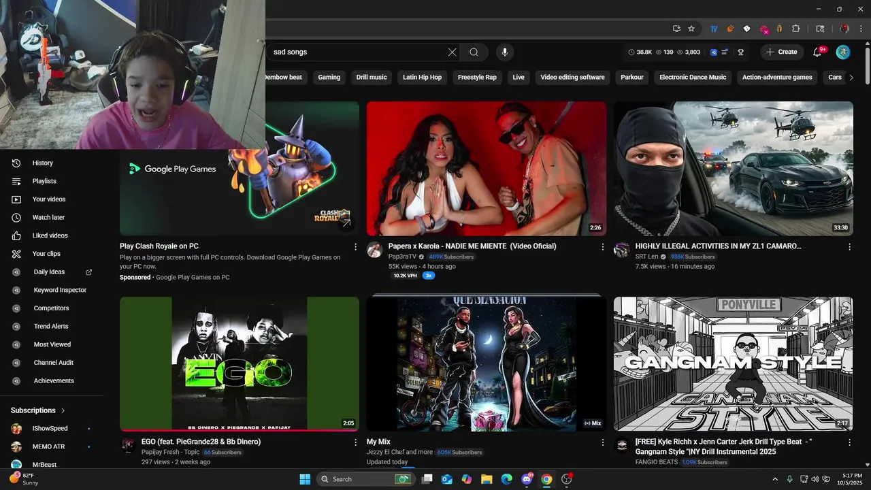Clear the search box with the X icon
This screenshot has width=871, height=490.
tap(453, 52)
